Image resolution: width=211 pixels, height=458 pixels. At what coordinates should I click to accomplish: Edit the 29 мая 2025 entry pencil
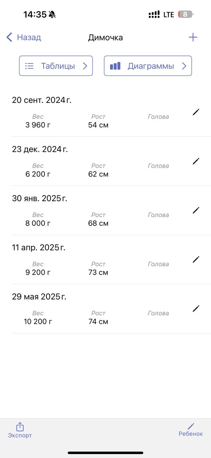[196, 309]
